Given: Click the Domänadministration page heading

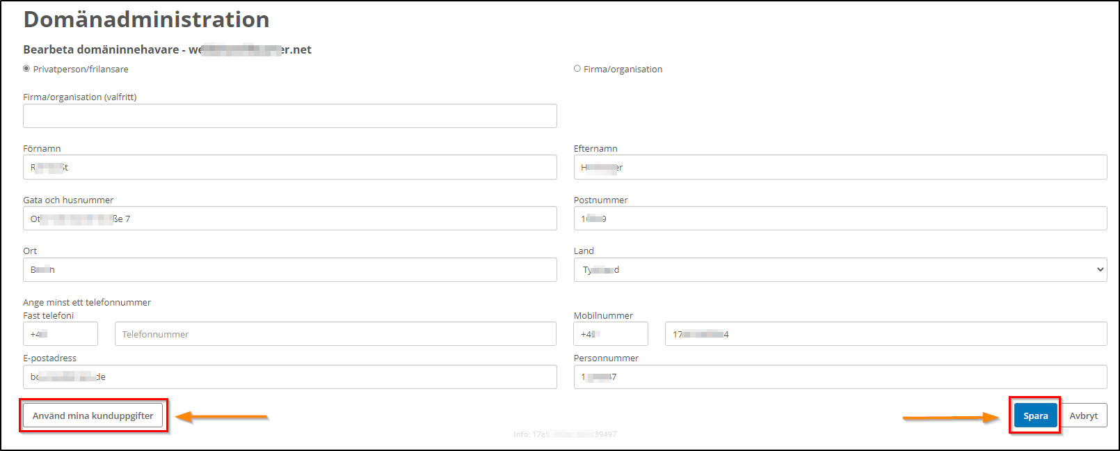Looking at the screenshot, I should click(x=147, y=19).
